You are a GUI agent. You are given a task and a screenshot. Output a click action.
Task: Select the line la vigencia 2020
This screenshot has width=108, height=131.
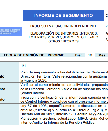pyautogui.click(x=34, y=80)
